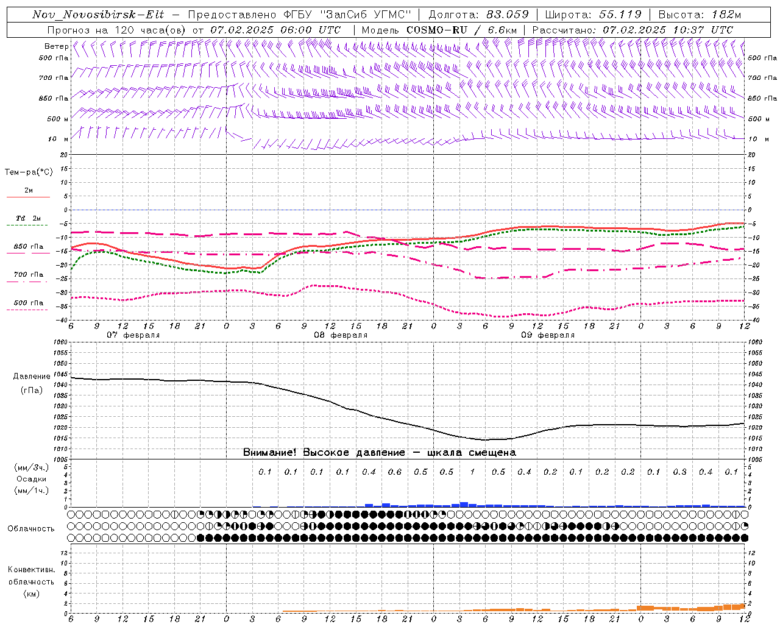Click the station title Nov_Novosibirsk-Elt
The height and width of the screenshot is (624, 780).
[x=98, y=15]
